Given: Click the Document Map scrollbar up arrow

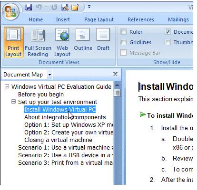Looking at the screenshot, I should click(117, 85).
